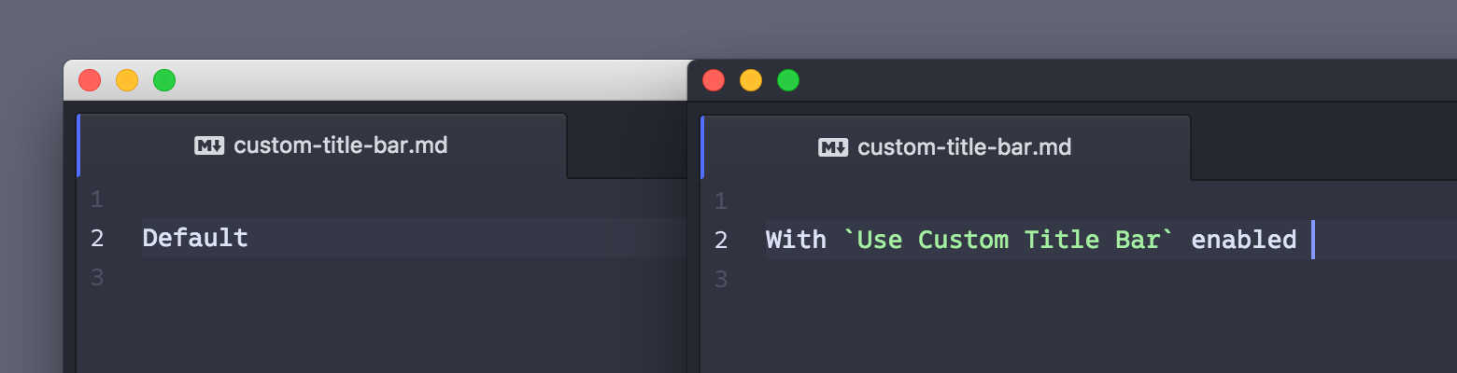The image size is (1457, 373).
Task: Close the left window with the red button
Action: coord(90,80)
